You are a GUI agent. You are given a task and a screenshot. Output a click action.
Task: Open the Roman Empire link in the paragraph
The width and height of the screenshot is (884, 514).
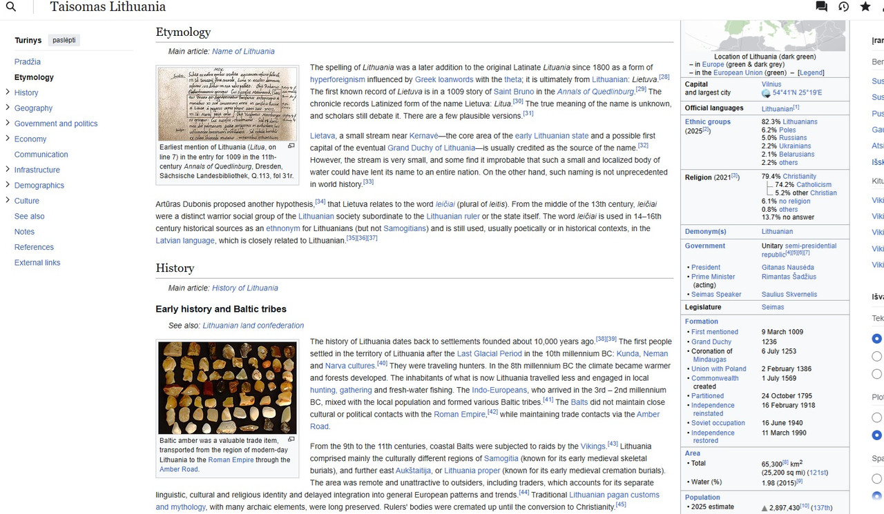pos(459,415)
